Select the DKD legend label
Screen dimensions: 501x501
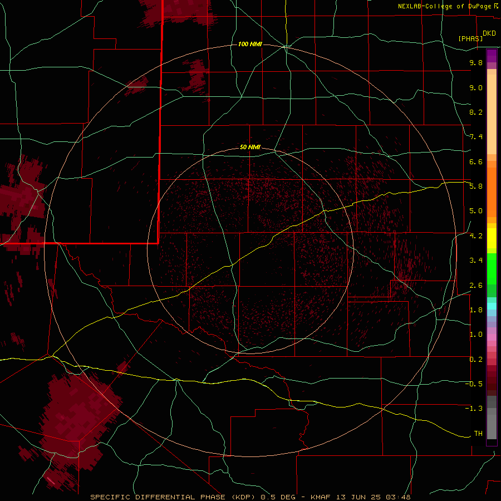point(489,33)
